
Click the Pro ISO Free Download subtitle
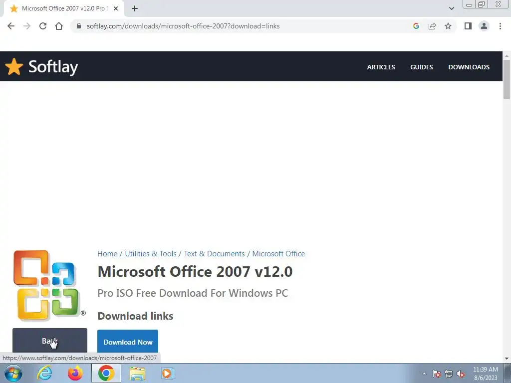193,293
